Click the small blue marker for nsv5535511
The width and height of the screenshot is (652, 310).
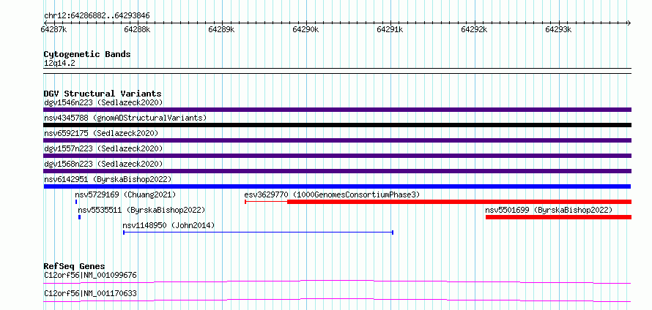point(79,217)
